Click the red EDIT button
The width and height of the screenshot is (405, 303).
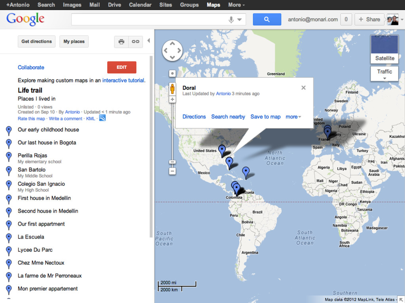tap(122, 67)
